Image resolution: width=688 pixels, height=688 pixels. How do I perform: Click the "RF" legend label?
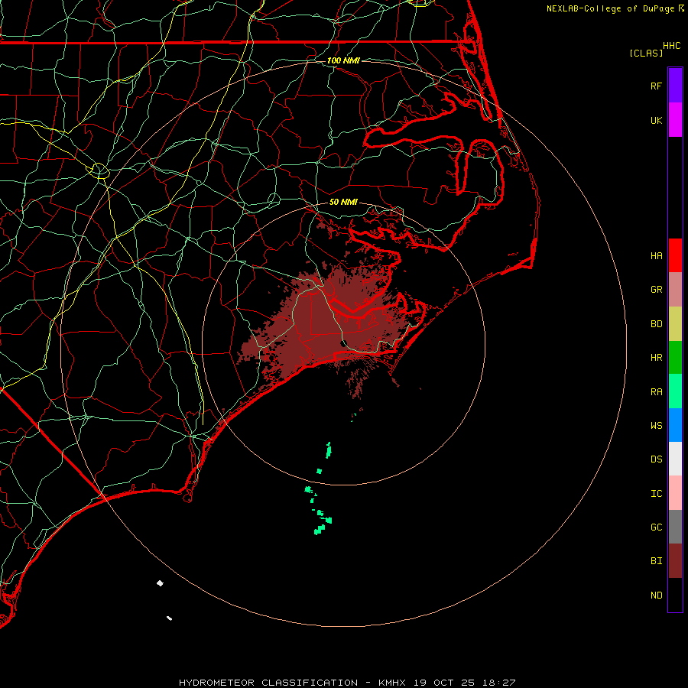(x=657, y=86)
